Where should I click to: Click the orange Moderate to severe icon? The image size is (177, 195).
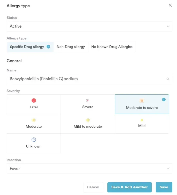click(x=142, y=101)
